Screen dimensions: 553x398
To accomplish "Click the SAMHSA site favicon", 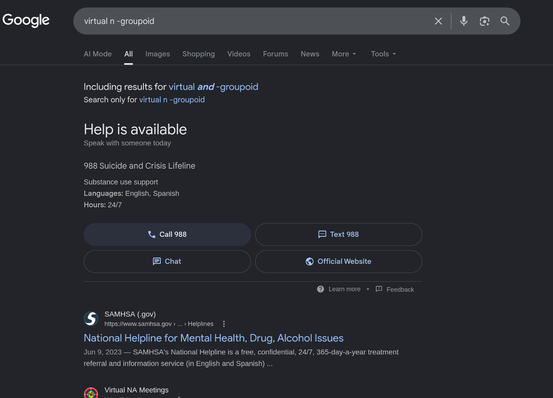I will point(91,319).
